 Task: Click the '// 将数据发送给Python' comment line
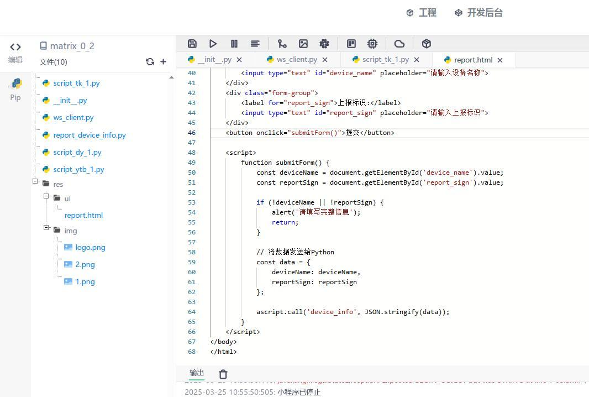(295, 252)
